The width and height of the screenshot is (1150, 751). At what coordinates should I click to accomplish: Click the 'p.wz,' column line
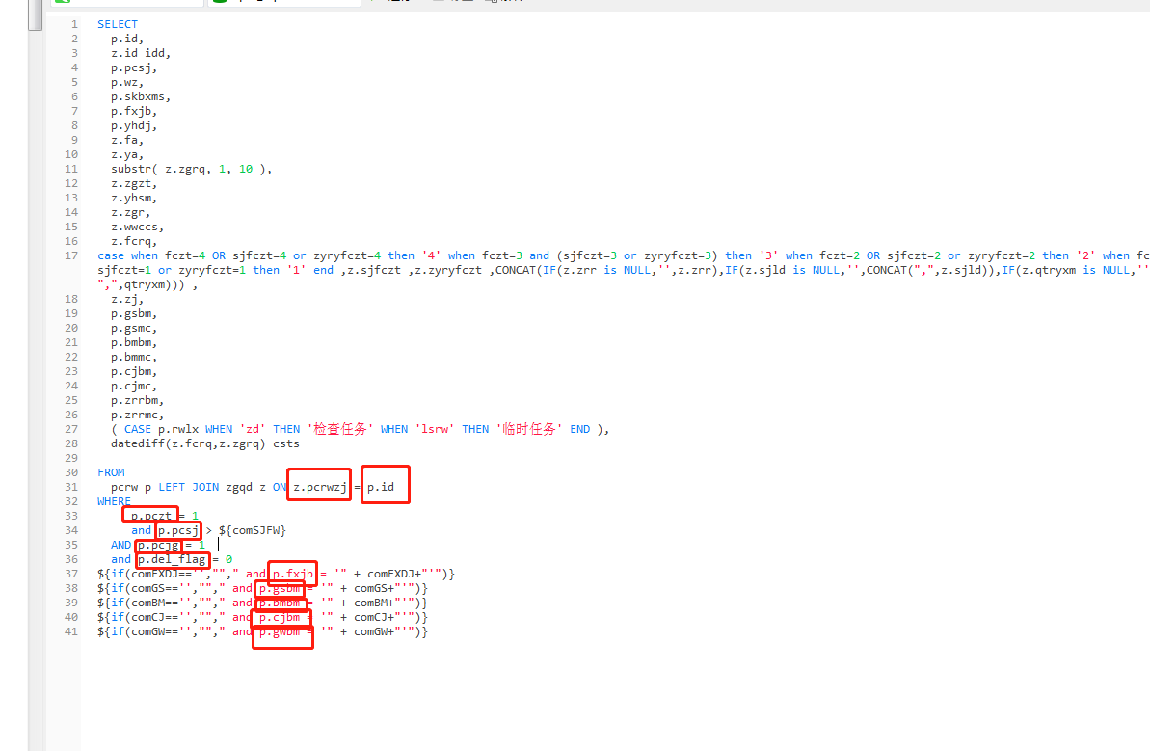[127, 82]
